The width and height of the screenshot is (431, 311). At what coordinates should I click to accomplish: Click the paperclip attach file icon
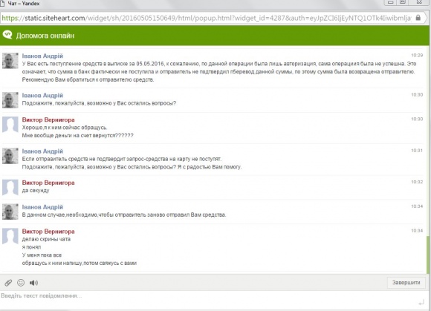pyautogui.click(x=8, y=283)
